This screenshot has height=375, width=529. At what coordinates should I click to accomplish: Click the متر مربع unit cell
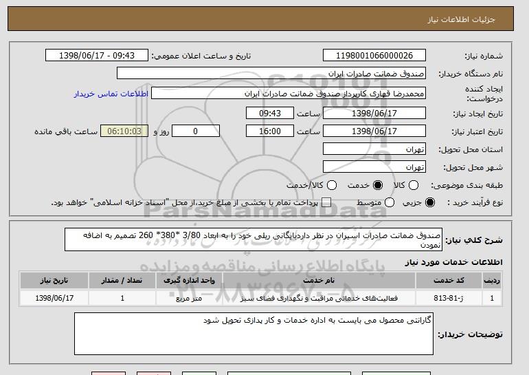pyautogui.click(x=189, y=298)
